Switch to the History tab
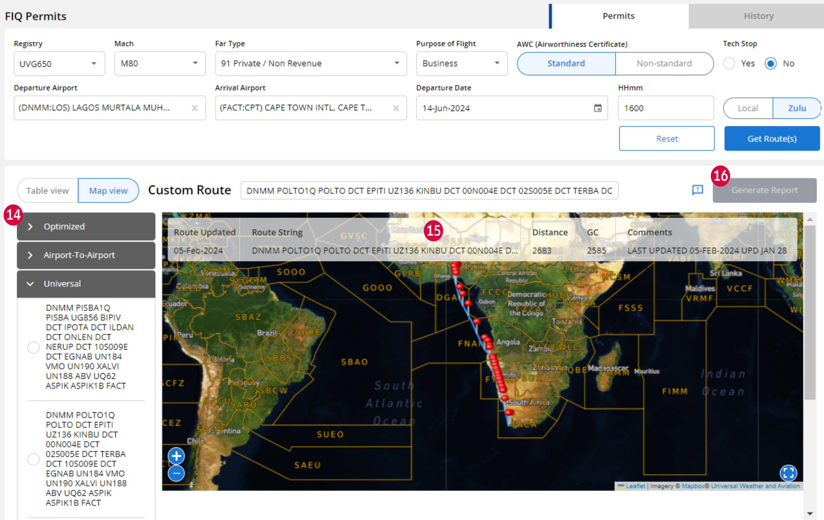The image size is (824, 520). coord(759,16)
